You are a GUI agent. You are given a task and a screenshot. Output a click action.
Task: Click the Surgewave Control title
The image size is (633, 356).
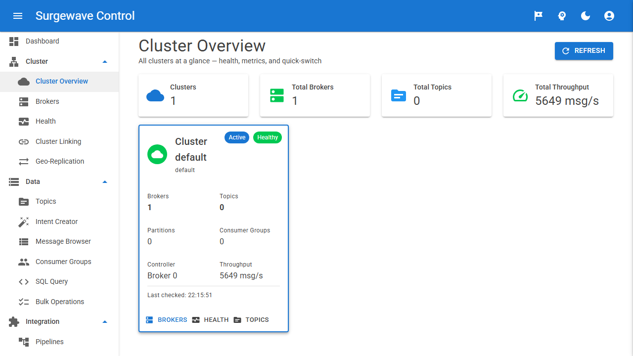coord(85,16)
